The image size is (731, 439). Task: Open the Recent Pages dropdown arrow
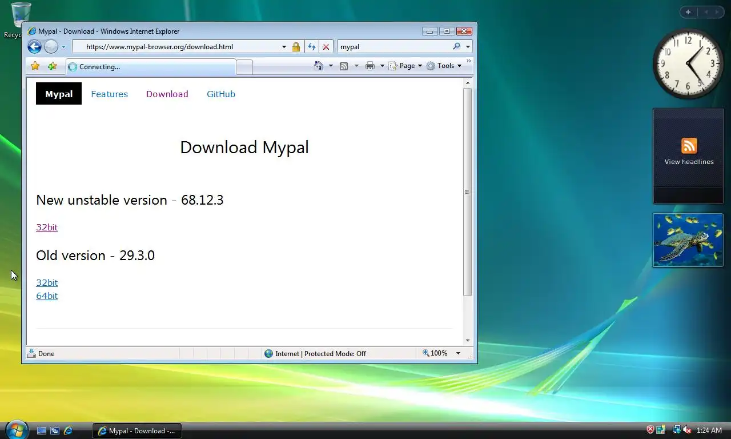[x=63, y=47]
